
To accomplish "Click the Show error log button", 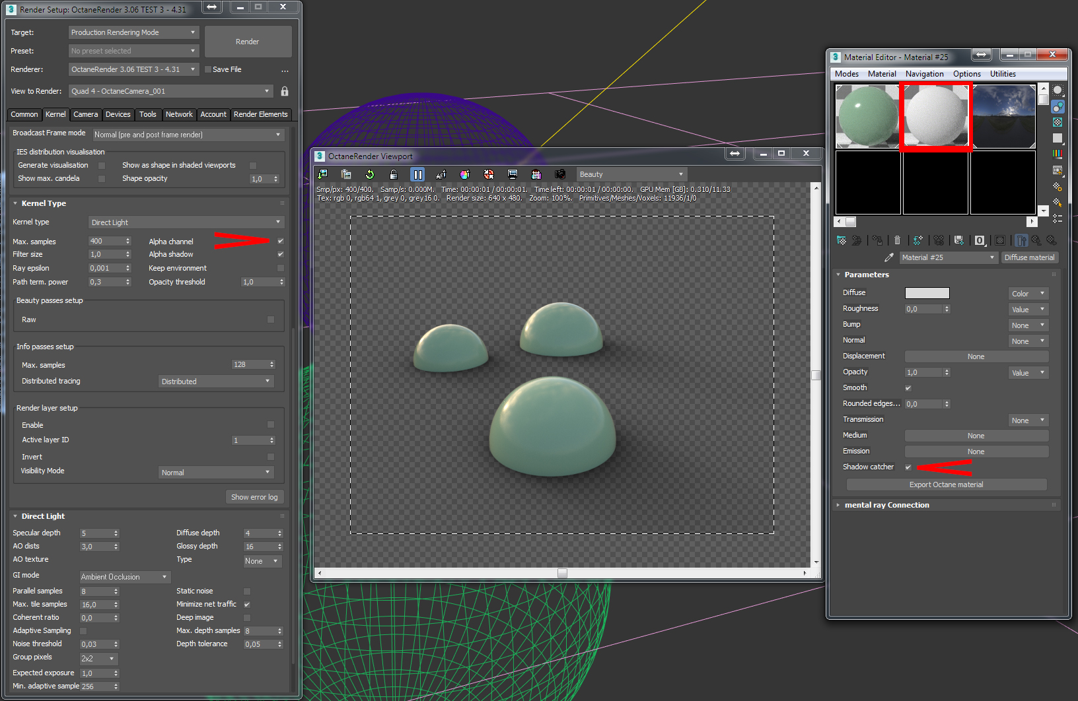I will [x=254, y=497].
